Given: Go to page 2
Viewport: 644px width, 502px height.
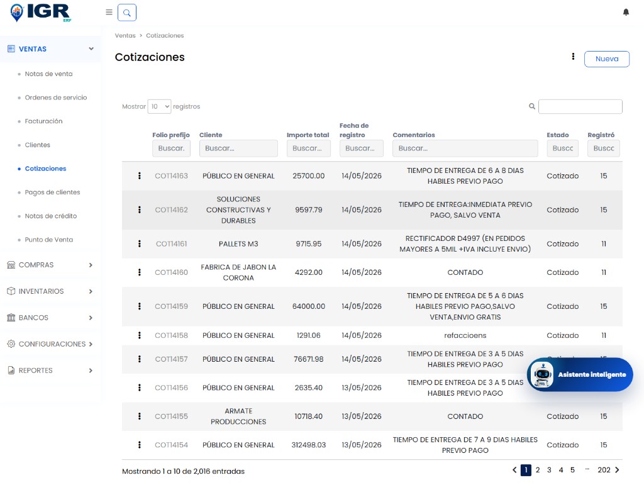Looking at the screenshot, I should pyautogui.click(x=538, y=470).
